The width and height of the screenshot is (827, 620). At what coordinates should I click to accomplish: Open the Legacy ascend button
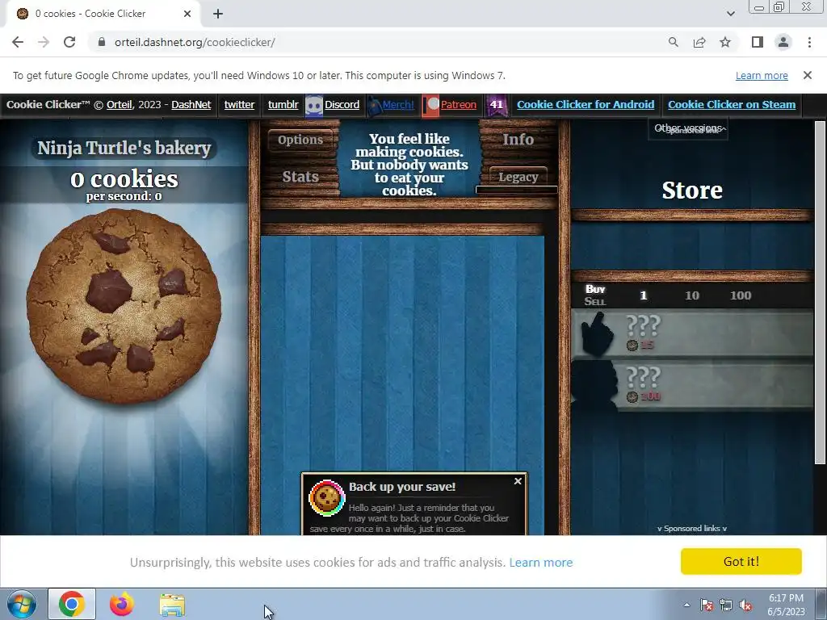[x=518, y=177]
